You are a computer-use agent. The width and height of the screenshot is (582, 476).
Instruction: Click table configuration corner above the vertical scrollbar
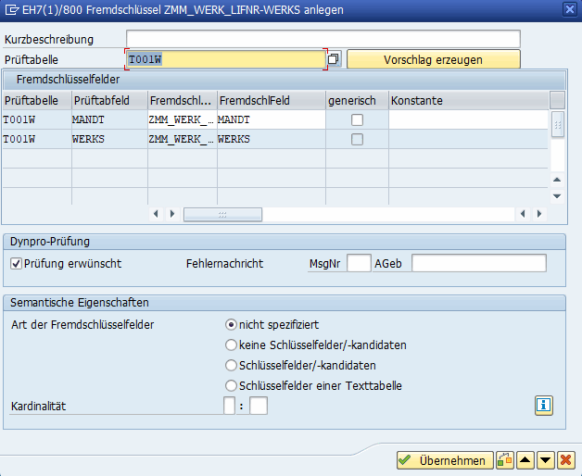click(x=557, y=100)
